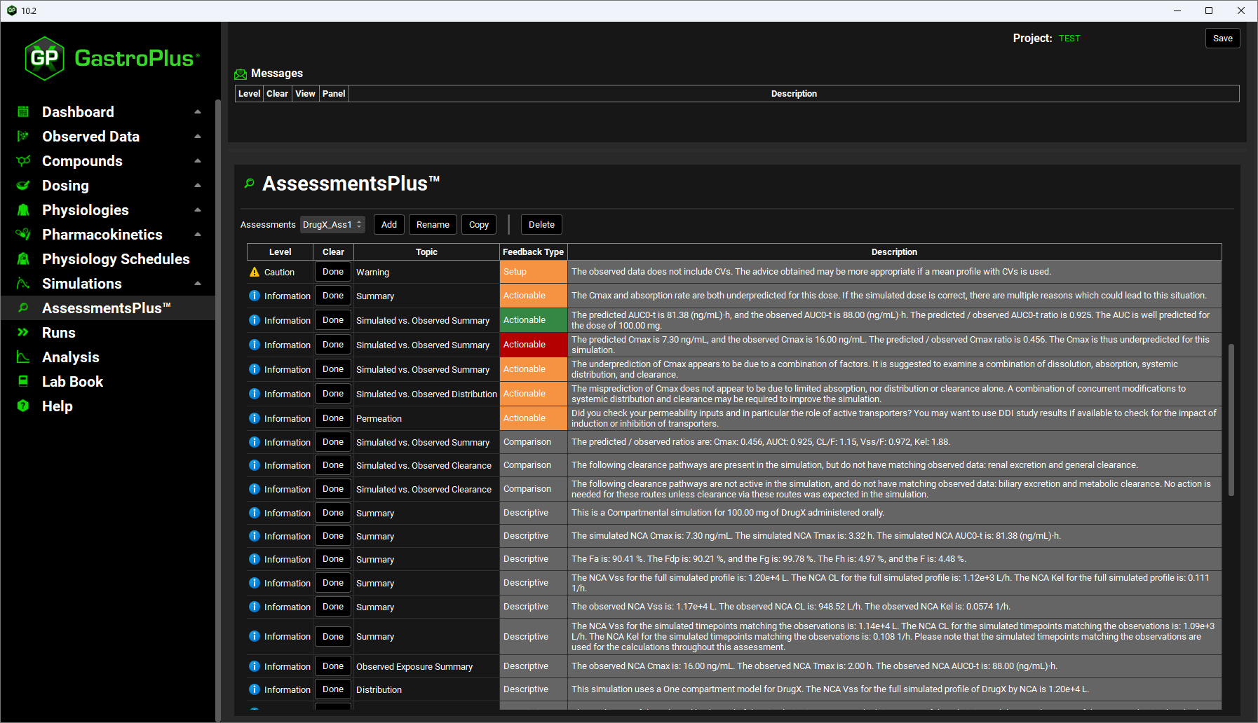Viewport: 1258px width, 723px height.
Task: Copy the selected assessment
Action: 479,225
